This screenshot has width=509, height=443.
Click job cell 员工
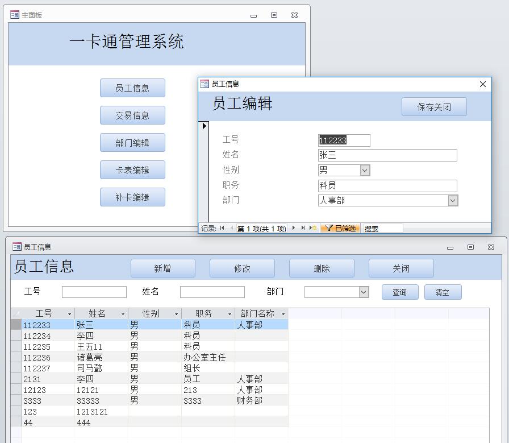pyautogui.click(x=208, y=379)
